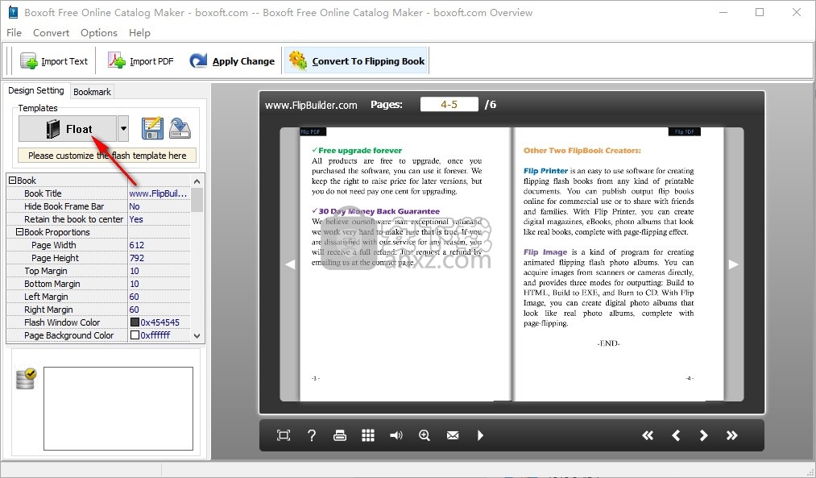Select the Page Background Color row label

pyautogui.click(x=68, y=335)
